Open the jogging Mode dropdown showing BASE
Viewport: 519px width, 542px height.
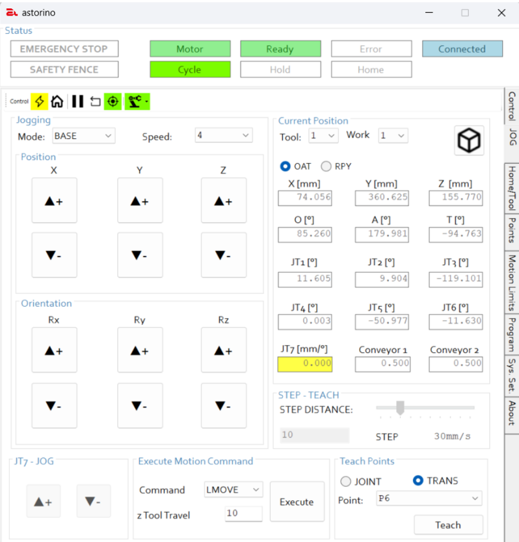pos(83,136)
